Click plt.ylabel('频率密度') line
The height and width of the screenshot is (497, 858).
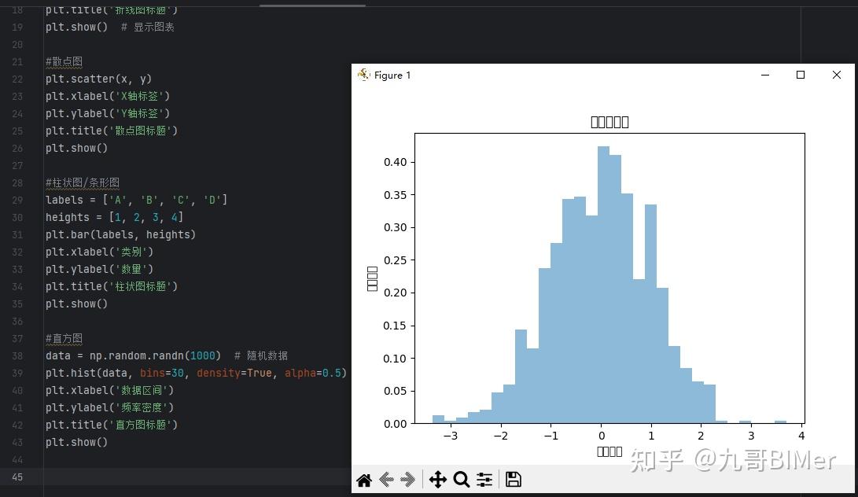click(109, 407)
